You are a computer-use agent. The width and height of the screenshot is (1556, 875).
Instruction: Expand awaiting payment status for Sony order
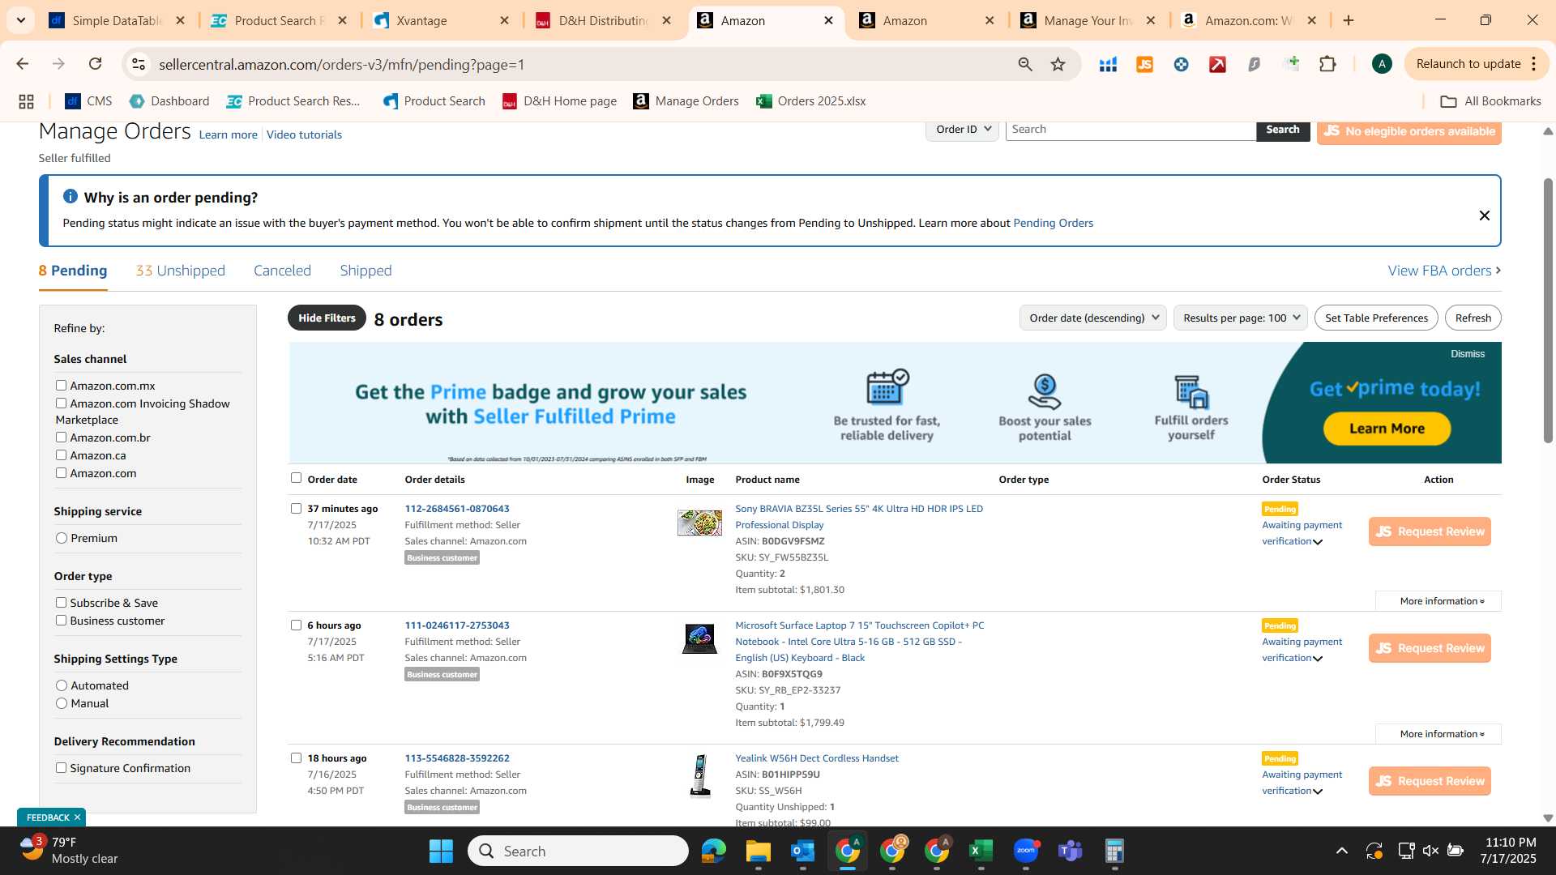[1318, 542]
